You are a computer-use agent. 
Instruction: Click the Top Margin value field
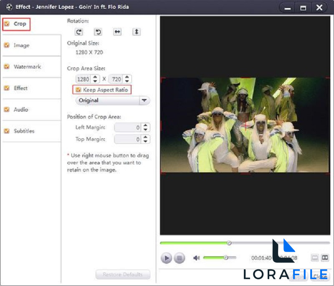tap(127, 139)
